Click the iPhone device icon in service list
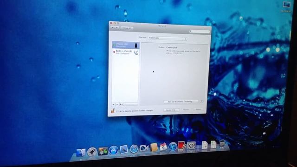Image resolution: width=297 pixels, height=167 pixels. [136, 45]
